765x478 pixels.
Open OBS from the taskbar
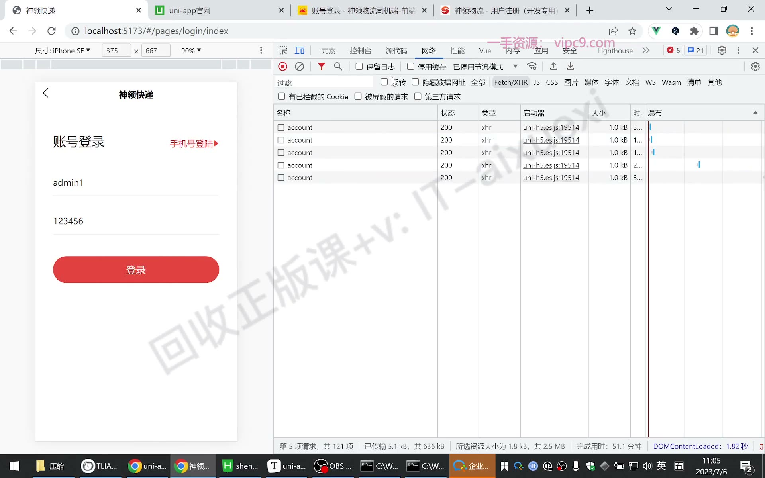click(x=333, y=466)
